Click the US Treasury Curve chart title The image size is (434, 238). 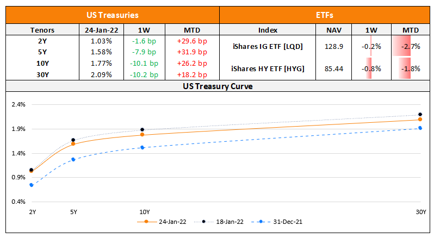tap(217, 86)
